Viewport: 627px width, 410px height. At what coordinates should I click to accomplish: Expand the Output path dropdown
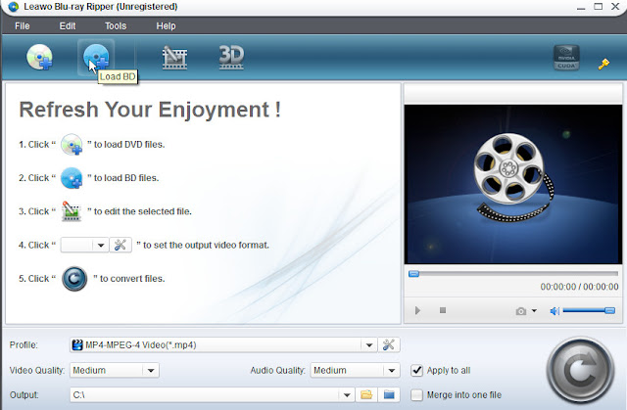(347, 395)
